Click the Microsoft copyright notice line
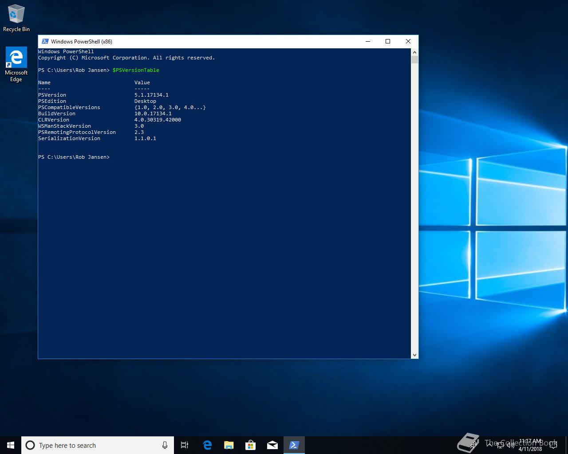Image resolution: width=568 pixels, height=454 pixels. click(x=126, y=58)
